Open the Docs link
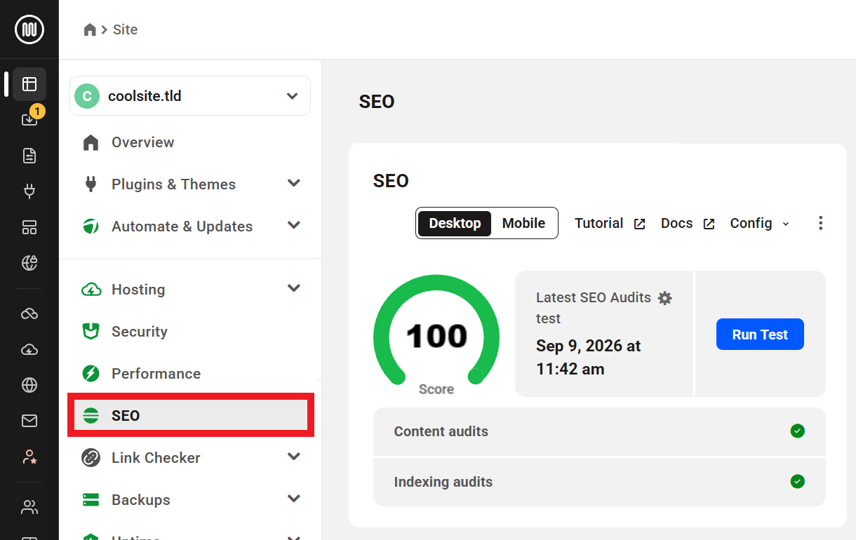Screen dimensions: 856x540 tap(676, 223)
